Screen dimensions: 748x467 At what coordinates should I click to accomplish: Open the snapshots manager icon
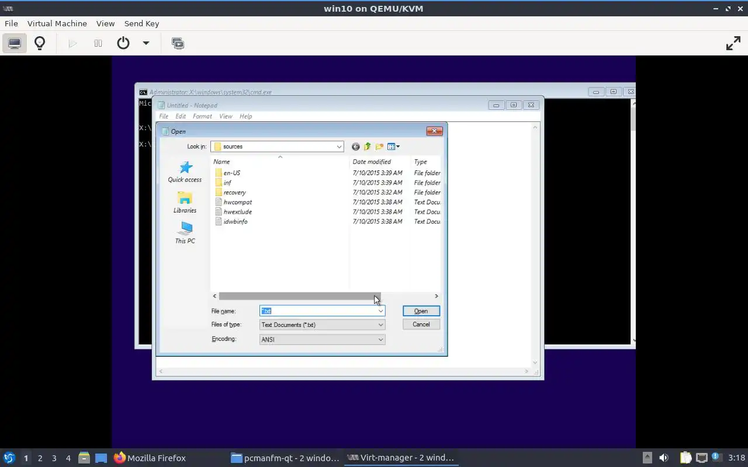pos(178,43)
